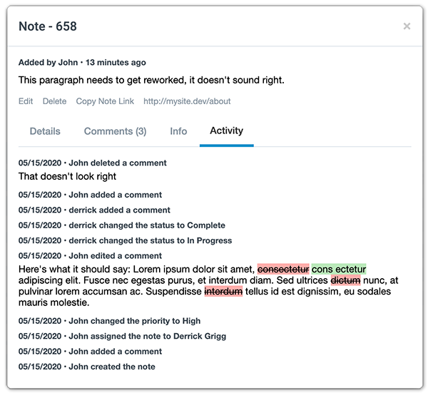This screenshot has height=393, width=428.
Task: Click the Note - 658 title
Action: [48, 26]
